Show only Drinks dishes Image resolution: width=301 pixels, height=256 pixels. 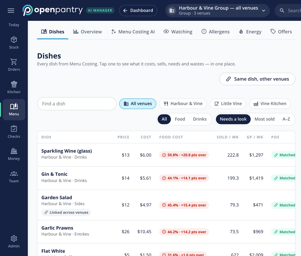200,119
